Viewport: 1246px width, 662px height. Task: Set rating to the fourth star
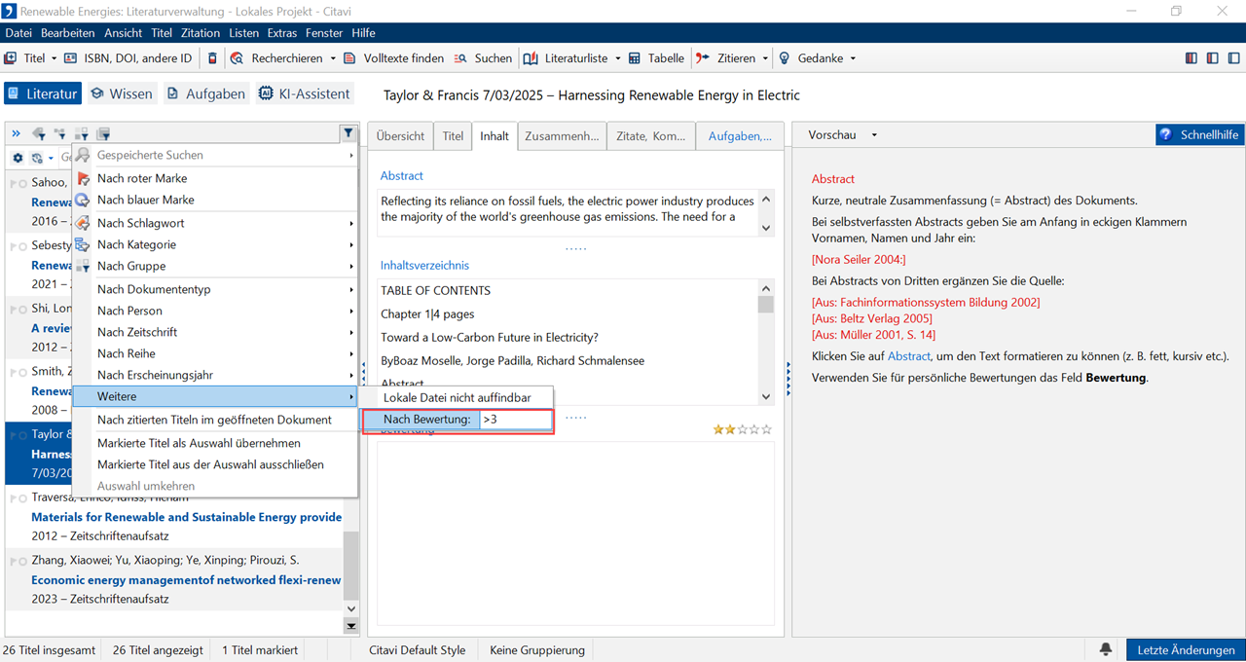point(753,429)
